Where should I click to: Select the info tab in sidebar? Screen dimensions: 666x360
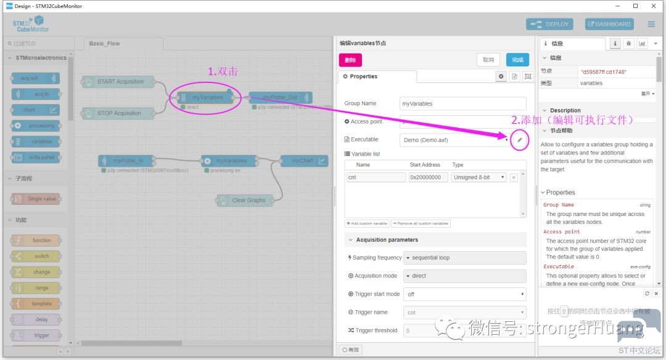click(x=572, y=44)
